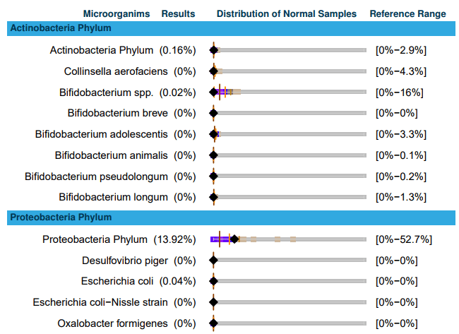Click the Collinsella aerofaciens diamond marker
This screenshot has width=459, height=334.
[213, 71]
